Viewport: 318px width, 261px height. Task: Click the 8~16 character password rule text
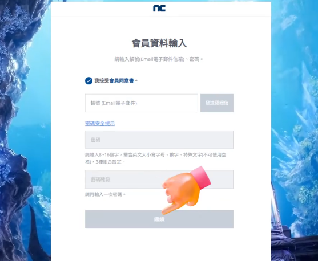click(155, 158)
